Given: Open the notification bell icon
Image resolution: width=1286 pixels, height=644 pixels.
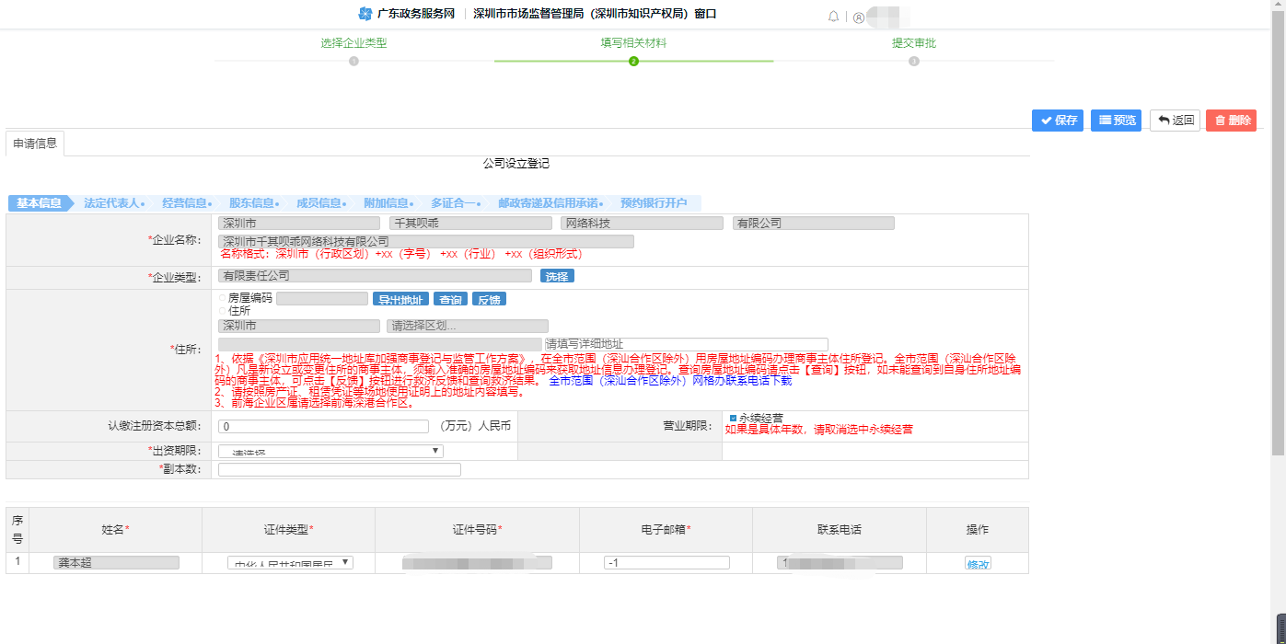Looking at the screenshot, I should tap(832, 15).
